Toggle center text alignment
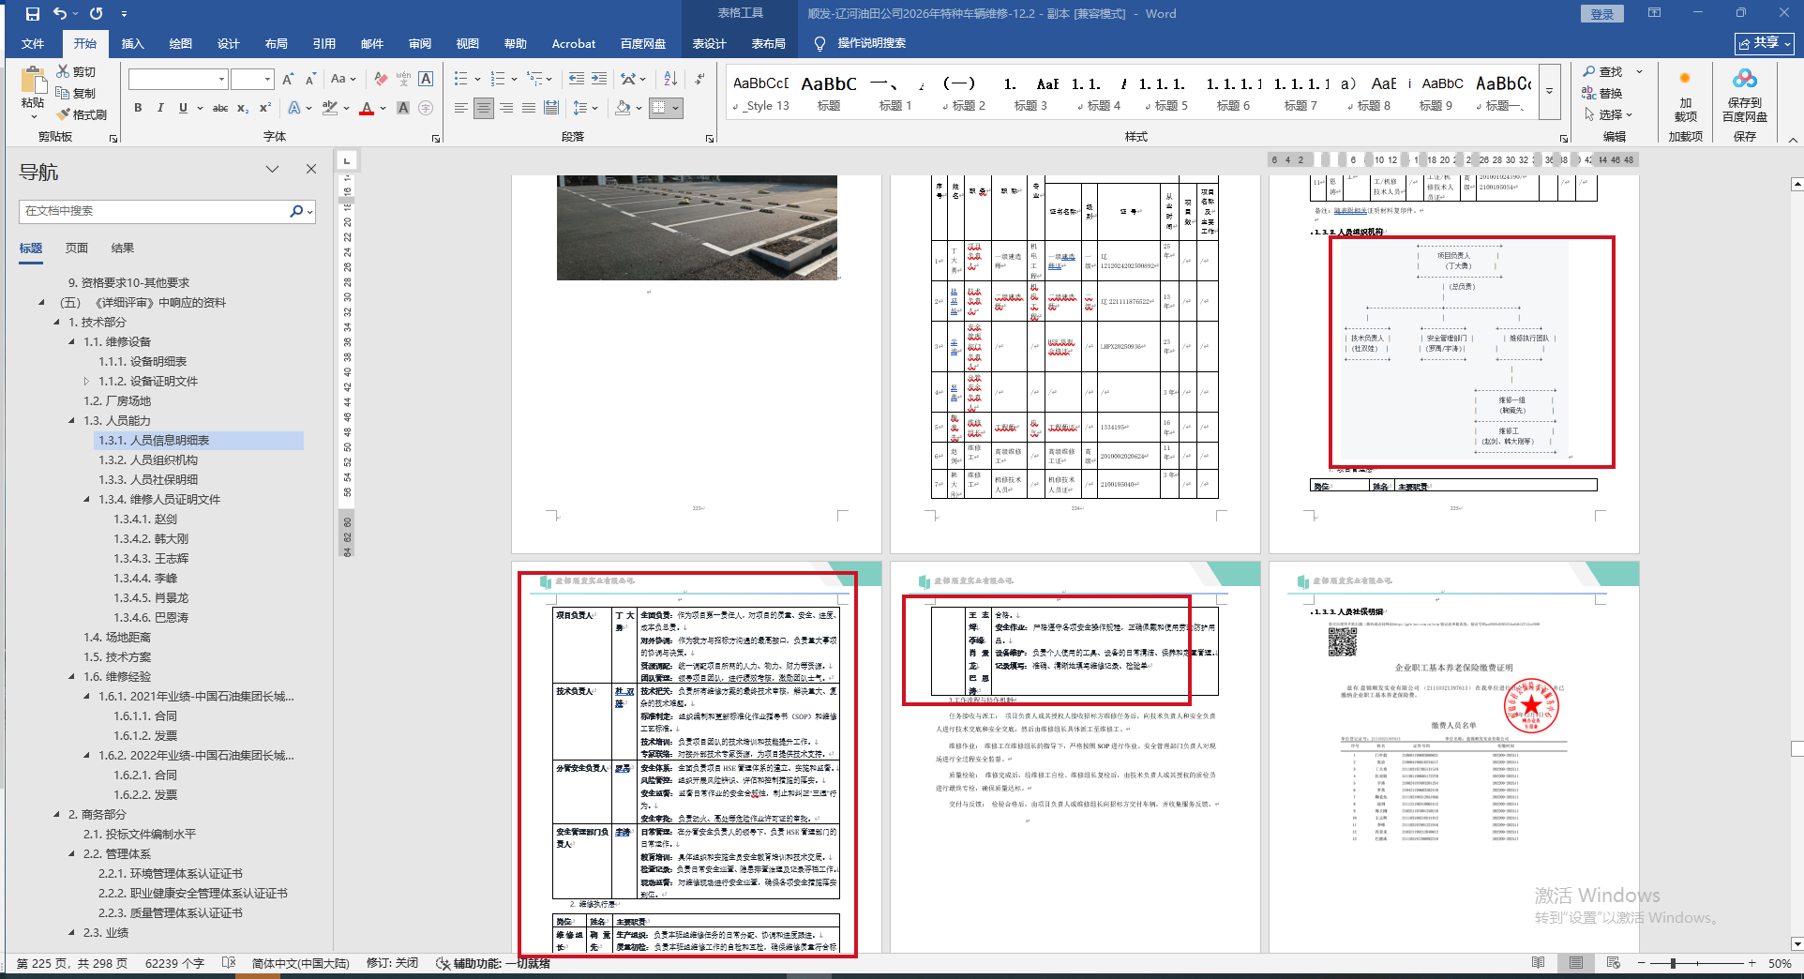 484,109
